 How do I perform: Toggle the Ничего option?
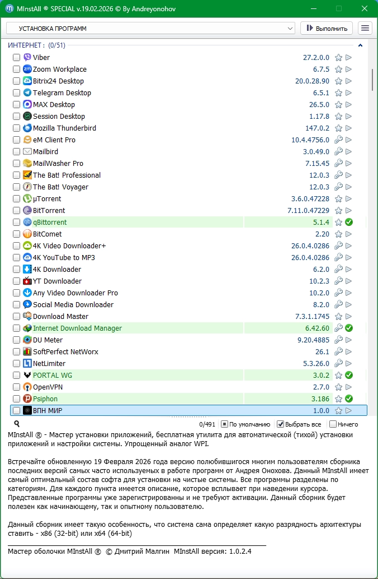point(344,424)
